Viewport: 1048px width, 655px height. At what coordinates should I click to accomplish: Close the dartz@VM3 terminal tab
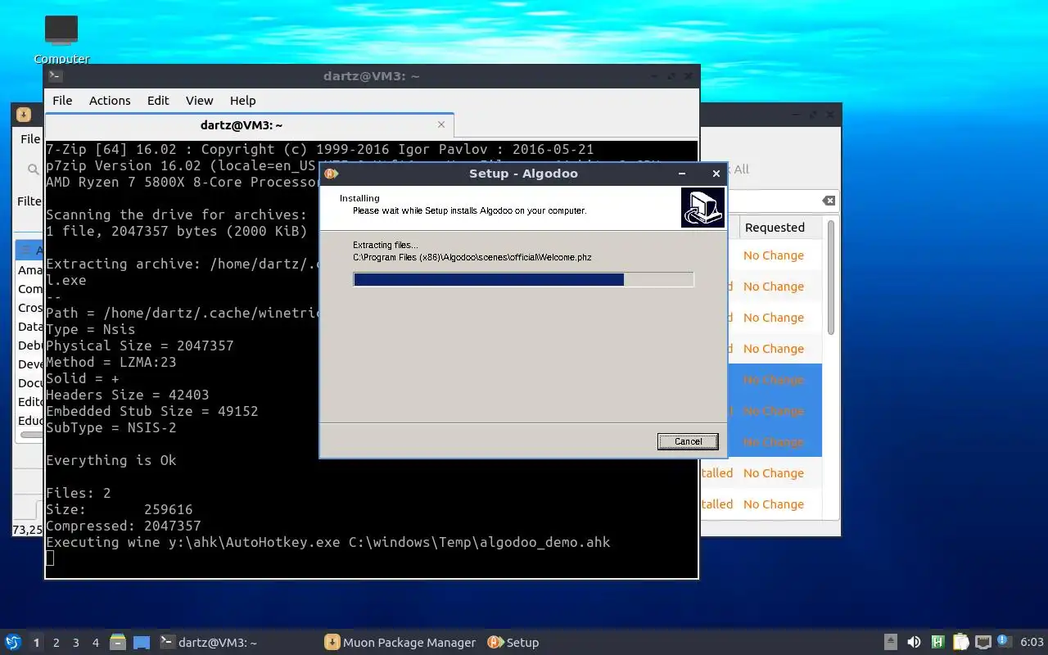pyautogui.click(x=441, y=124)
